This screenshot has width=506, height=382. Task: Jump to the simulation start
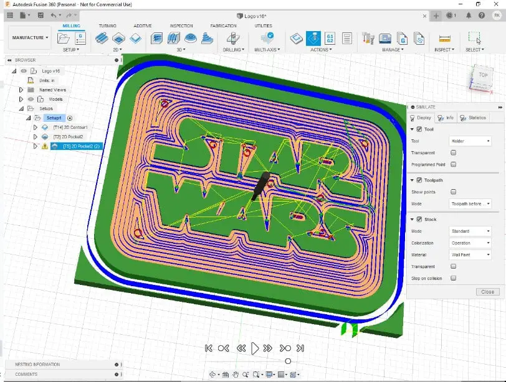click(x=209, y=348)
